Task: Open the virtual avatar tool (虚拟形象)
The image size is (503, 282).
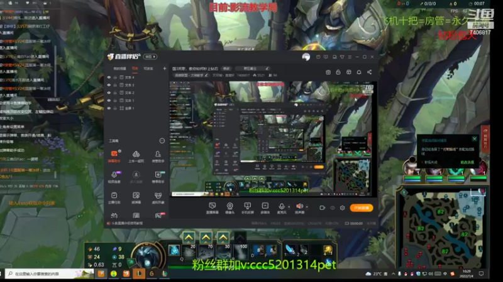Action: click(158, 198)
